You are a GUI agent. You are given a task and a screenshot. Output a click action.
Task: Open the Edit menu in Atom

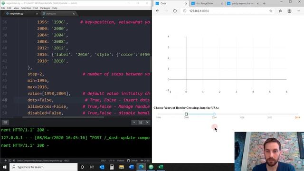(x=9, y=8)
